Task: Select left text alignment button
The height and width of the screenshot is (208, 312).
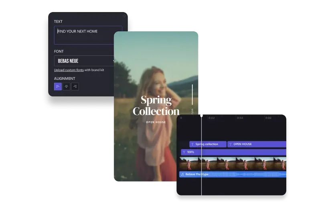Action: (58, 86)
